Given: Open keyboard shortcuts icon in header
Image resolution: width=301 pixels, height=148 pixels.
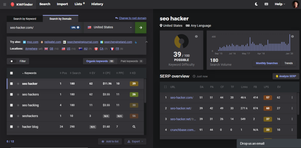Looking at the screenshot, I should [266, 4].
